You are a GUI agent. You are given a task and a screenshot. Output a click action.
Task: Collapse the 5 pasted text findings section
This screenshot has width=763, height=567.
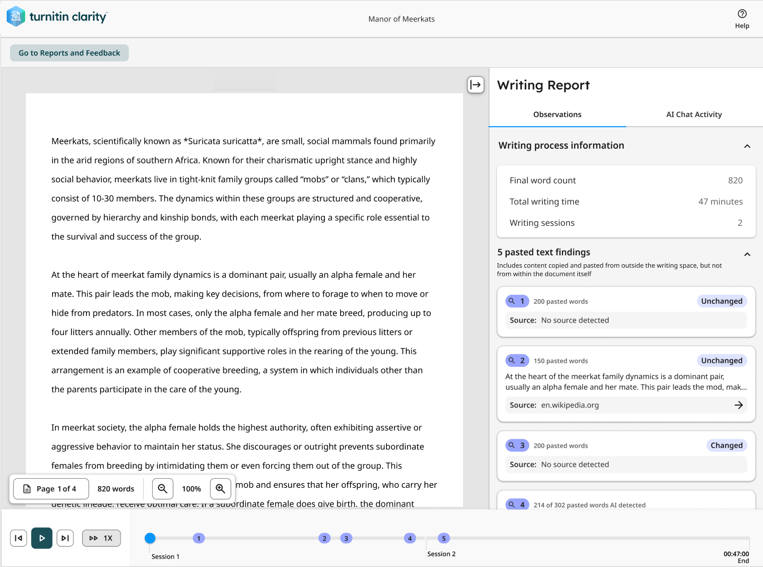747,254
